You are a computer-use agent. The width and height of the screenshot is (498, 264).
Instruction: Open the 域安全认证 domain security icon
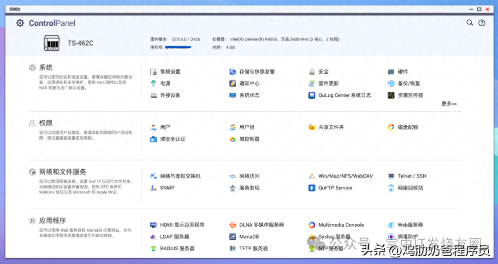pyautogui.click(x=154, y=139)
